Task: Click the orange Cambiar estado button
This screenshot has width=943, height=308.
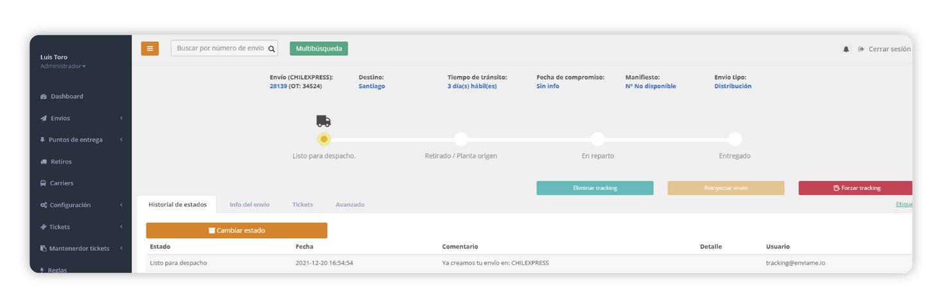Action: pyautogui.click(x=236, y=230)
